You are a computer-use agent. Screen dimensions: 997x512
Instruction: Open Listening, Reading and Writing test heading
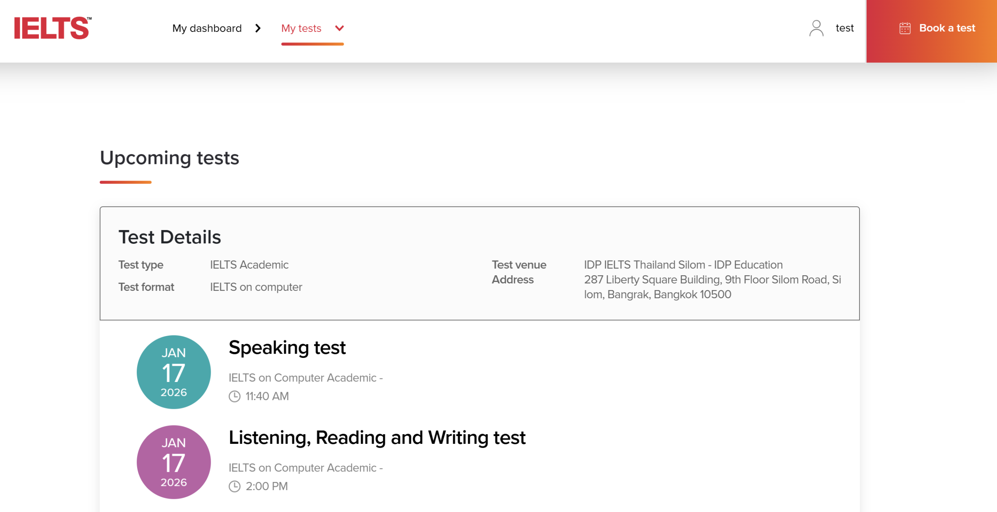[x=377, y=437]
